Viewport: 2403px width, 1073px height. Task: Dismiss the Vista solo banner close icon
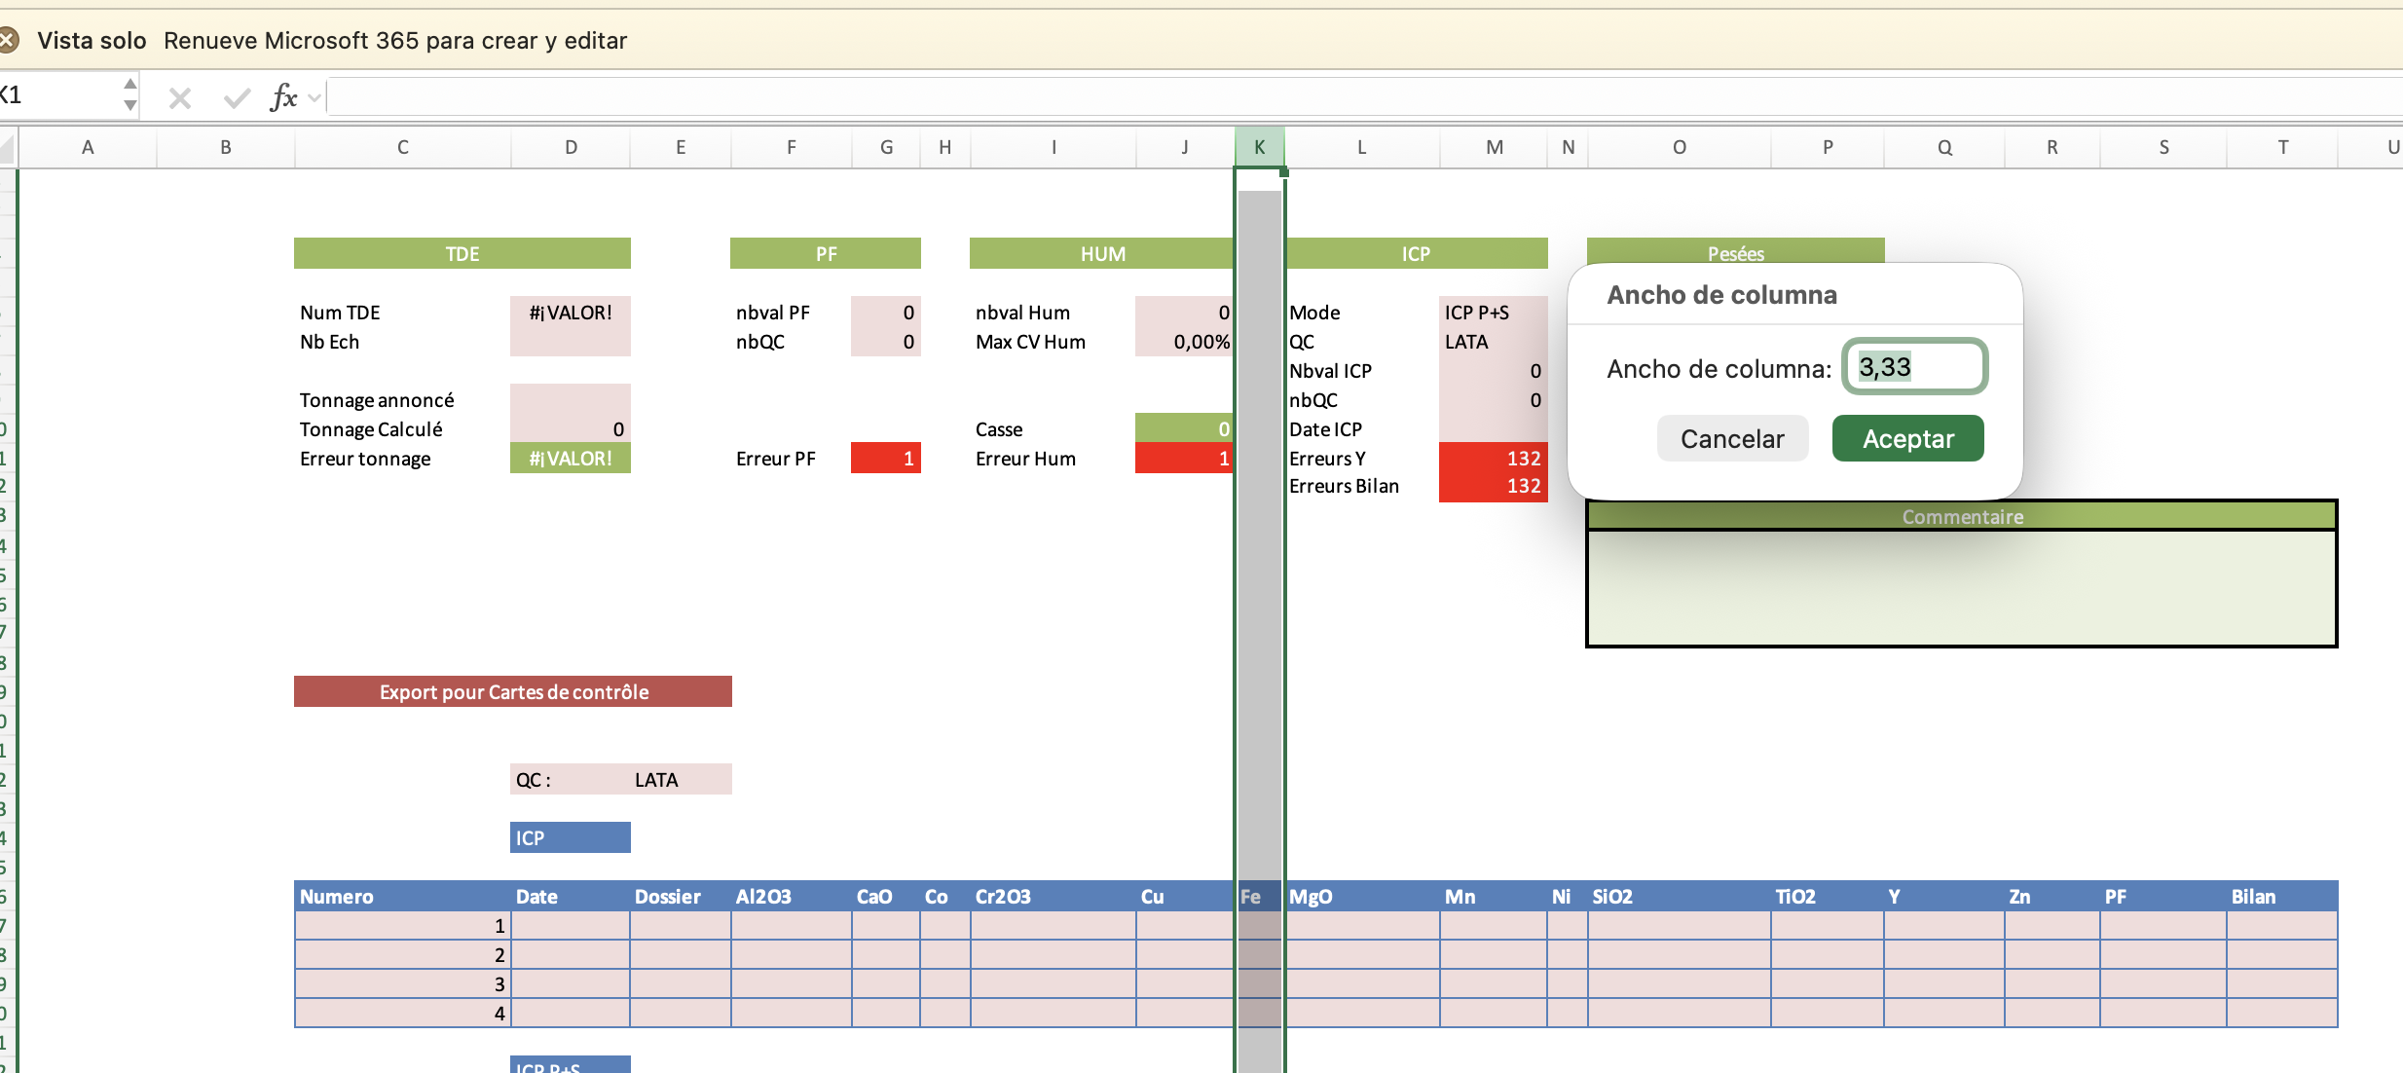pyautogui.click(x=8, y=40)
